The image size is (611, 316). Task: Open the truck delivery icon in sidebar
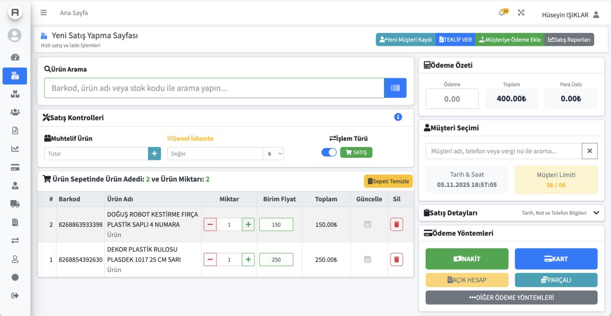(x=15, y=204)
